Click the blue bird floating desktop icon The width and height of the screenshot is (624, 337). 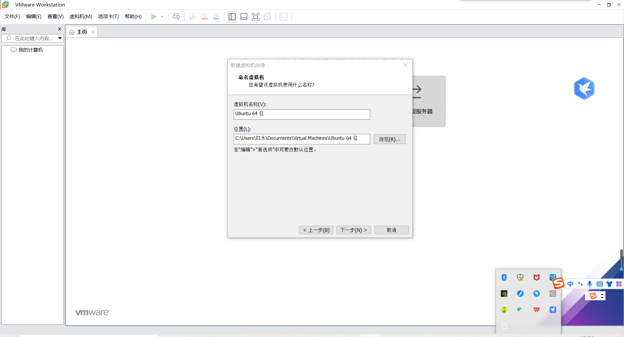click(584, 88)
